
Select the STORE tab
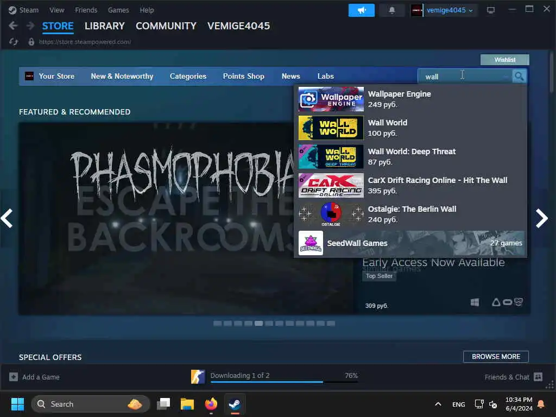(x=58, y=26)
